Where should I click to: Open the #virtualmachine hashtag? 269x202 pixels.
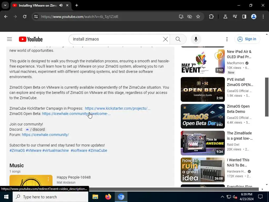click(x=55, y=150)
